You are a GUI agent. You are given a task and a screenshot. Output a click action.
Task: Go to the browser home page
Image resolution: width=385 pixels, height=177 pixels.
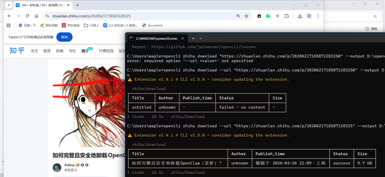36,16
